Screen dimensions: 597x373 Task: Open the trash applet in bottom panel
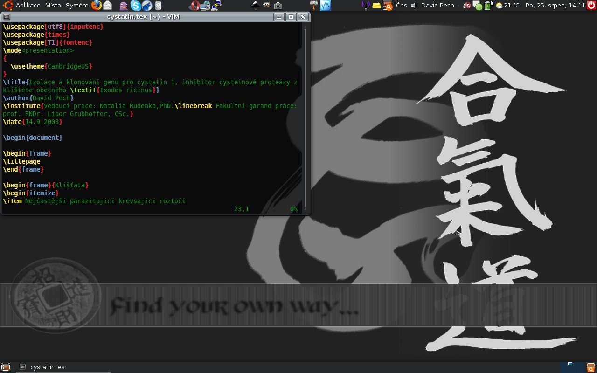click(591, 367)
